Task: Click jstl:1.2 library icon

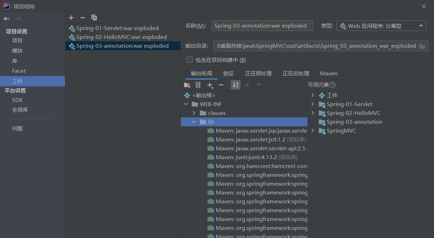Action: pyautogui.click(x=211, y=140)
